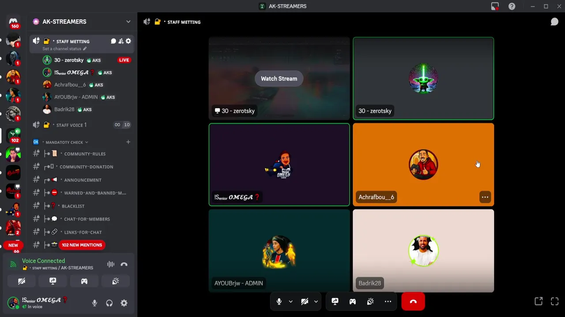Open WARNED-AND-BANNED channel
The height and width of the screenshot is (317, 565).
tap(82, 193)
